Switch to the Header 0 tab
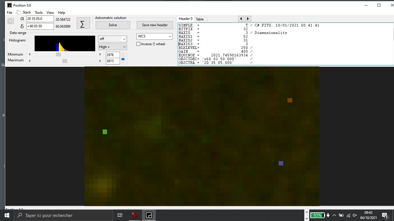394x221 pixels. pos(186,19)
